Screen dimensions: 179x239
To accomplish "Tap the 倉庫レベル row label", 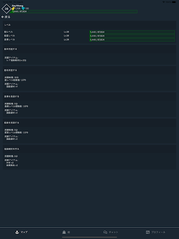I will pyautogui.click(x=9, y=40).
